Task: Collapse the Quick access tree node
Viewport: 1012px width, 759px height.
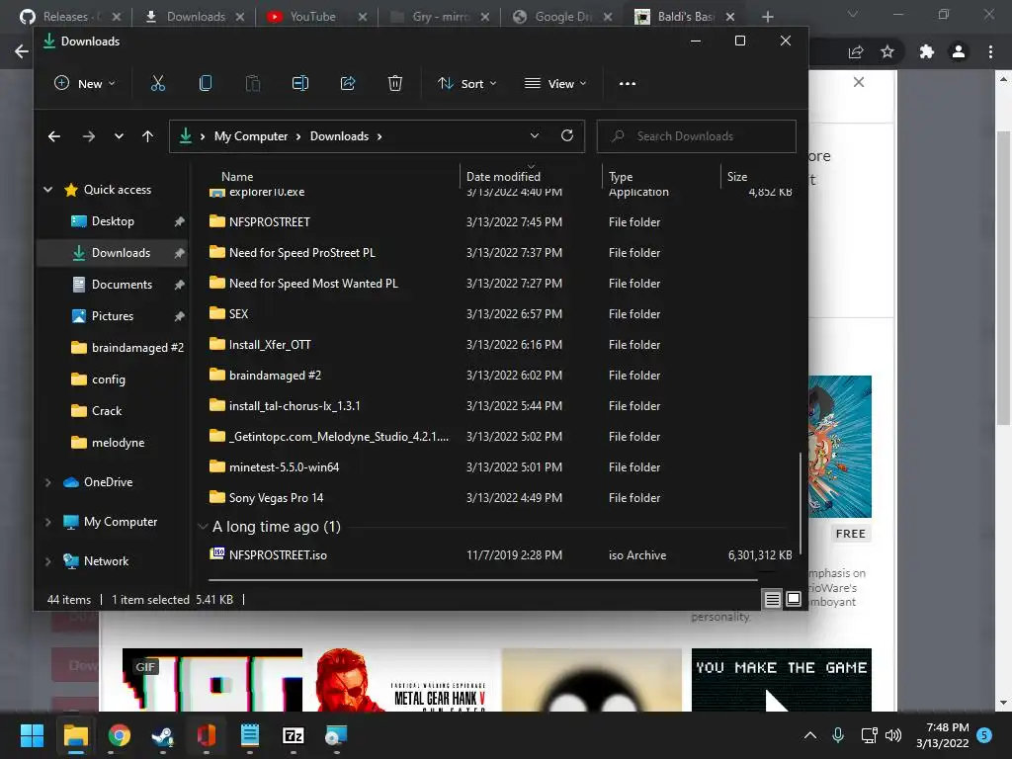Action: (47, 190)
